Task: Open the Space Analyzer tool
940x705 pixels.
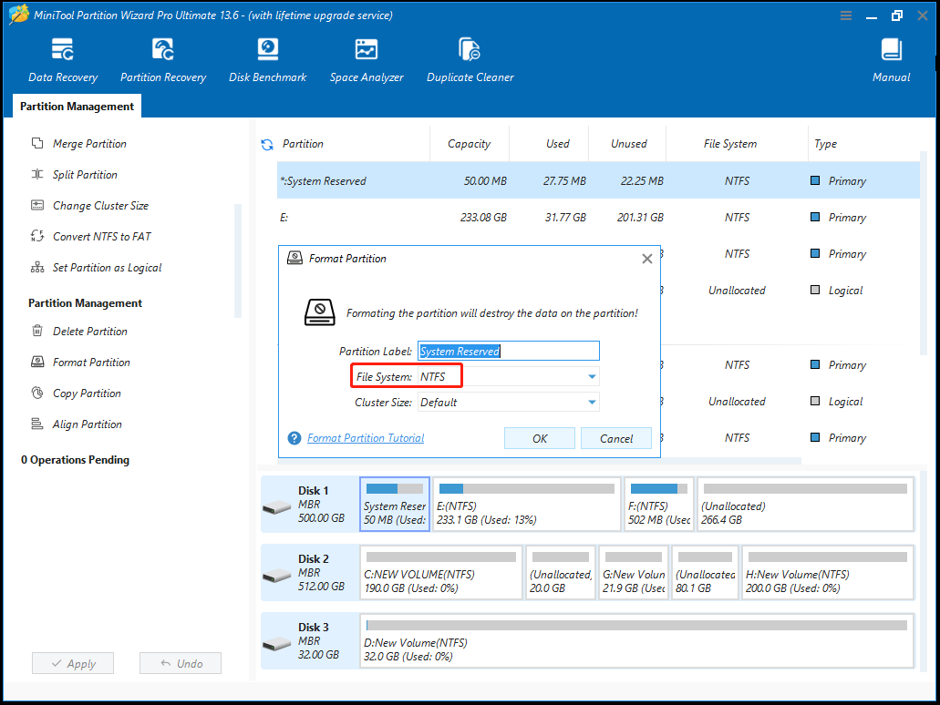Action: pyautogui.click(x=367, y=59)
